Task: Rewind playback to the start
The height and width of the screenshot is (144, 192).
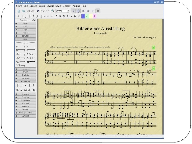Action: tap(83, 11)
